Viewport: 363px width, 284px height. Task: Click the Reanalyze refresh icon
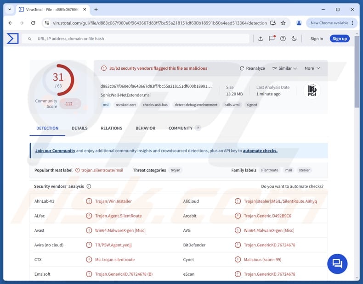tap(242, 68)
